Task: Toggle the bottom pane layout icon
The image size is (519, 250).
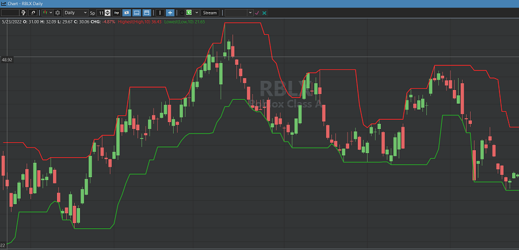Action: pyautogui.click(x=136, y=13)
